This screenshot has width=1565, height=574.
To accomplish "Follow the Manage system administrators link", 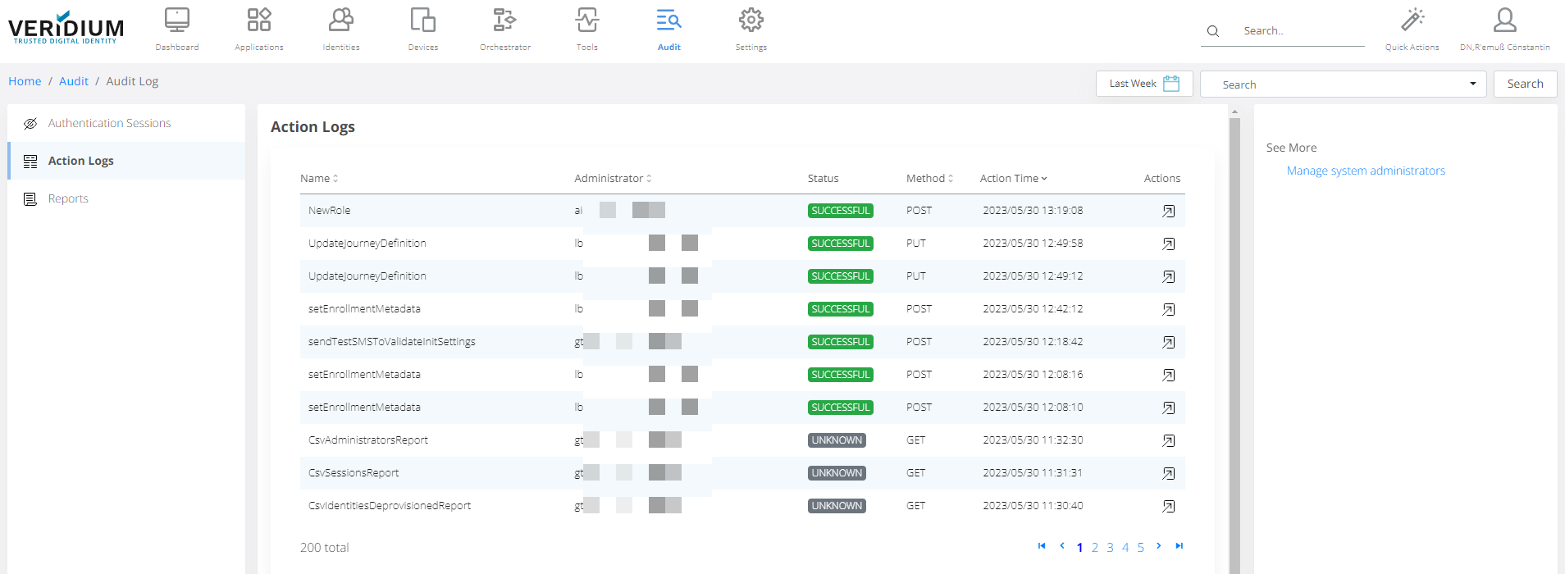I will click(1366, 171).
